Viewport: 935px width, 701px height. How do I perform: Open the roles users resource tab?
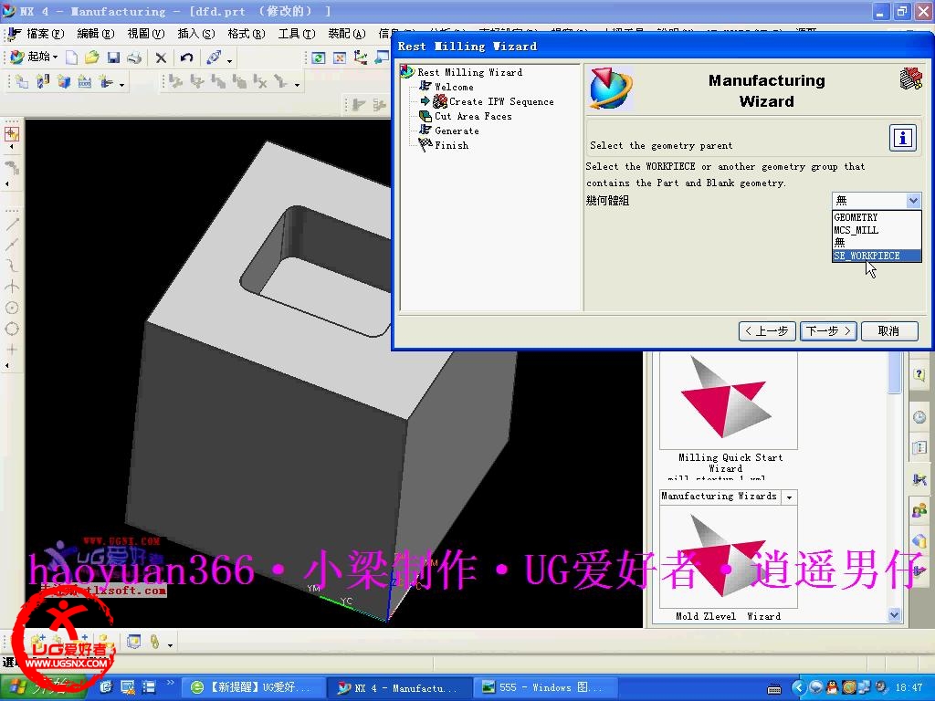[919, 510]
